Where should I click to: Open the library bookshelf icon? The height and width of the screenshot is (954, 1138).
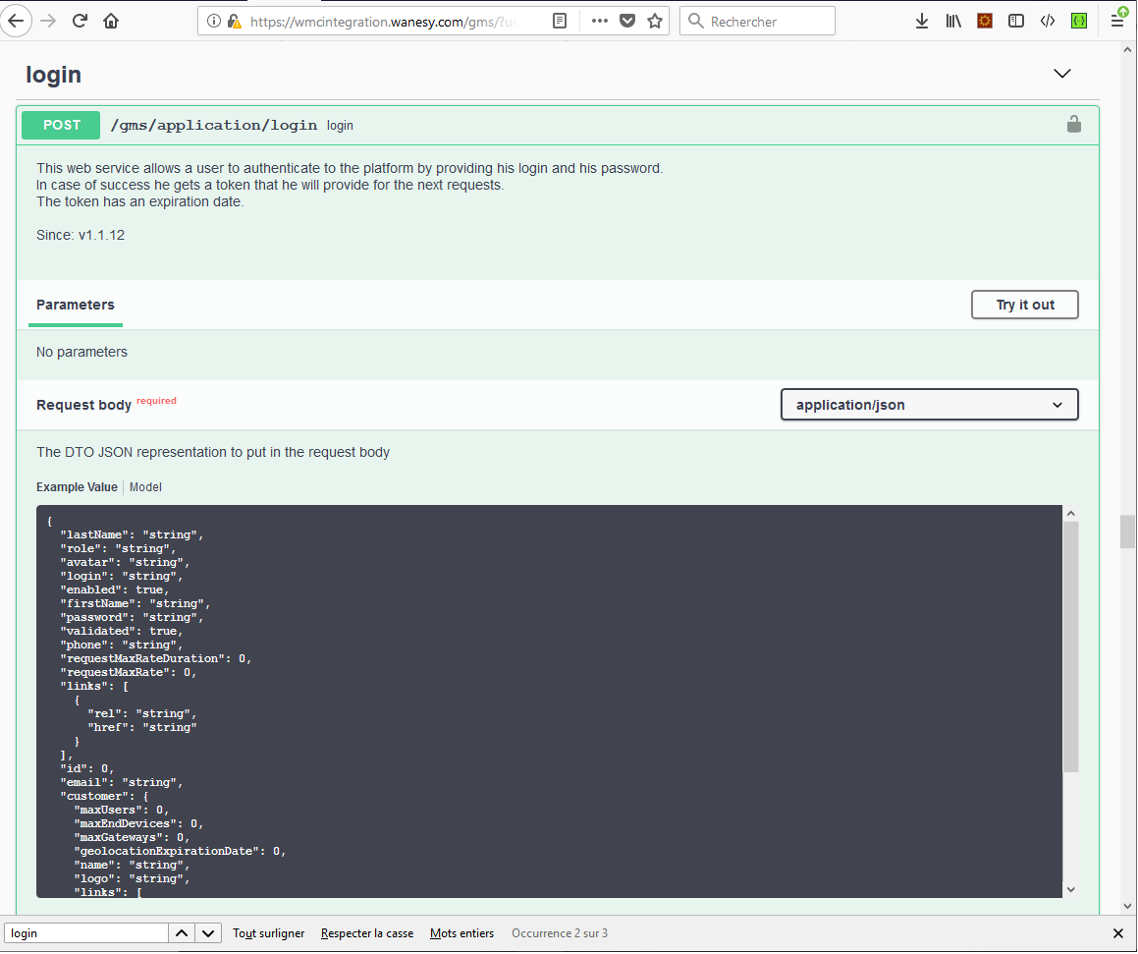coord(952,21)
